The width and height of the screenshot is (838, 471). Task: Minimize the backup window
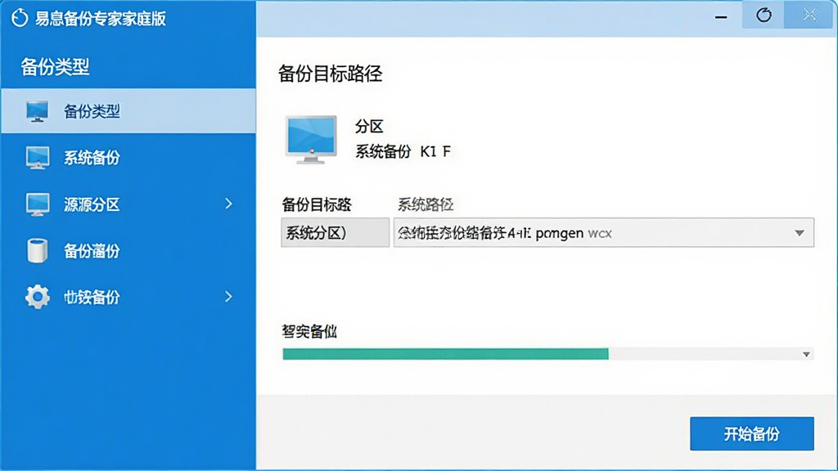click(x=721, y=17)
